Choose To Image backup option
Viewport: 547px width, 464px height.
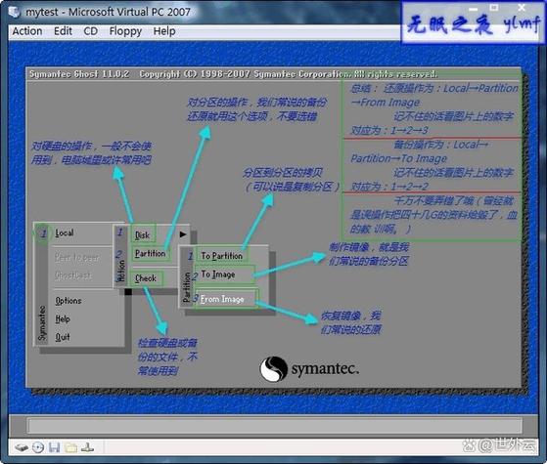click(217, 274)
